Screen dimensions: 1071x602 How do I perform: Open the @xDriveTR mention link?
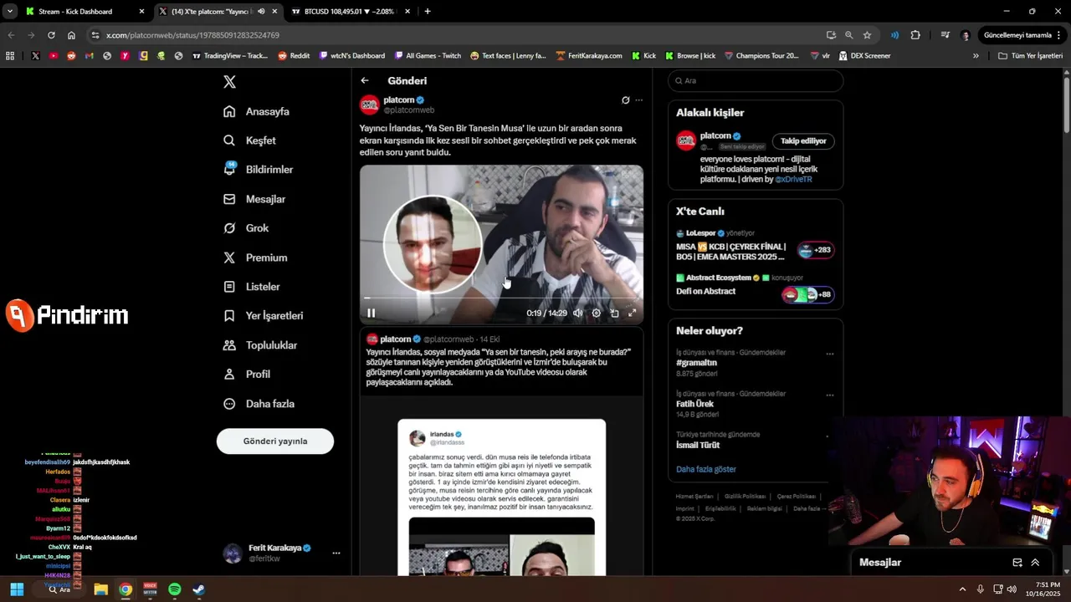(x=793, y=179)
